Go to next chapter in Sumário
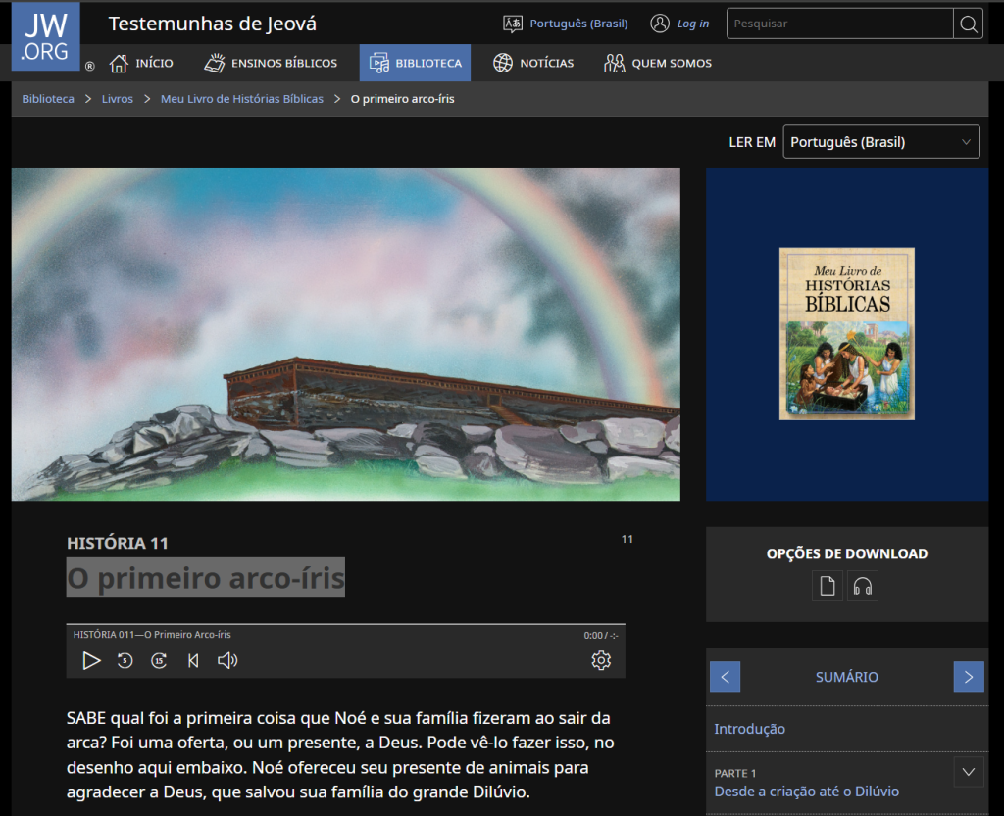The image size is (1004, 816). click(x=968, y=677)
